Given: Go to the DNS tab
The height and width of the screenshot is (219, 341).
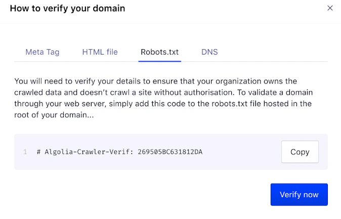Looking at the screenshot, I should coord(209,52).
